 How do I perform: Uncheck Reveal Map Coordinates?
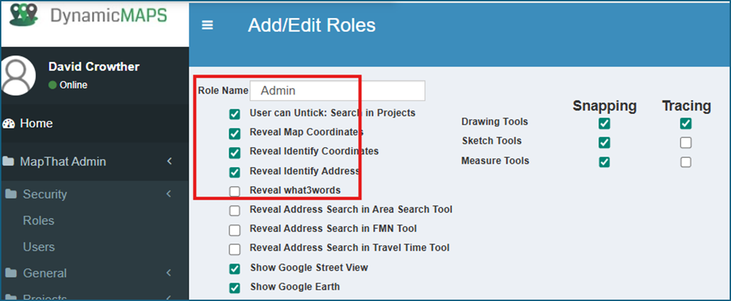(x=235, y=134)
